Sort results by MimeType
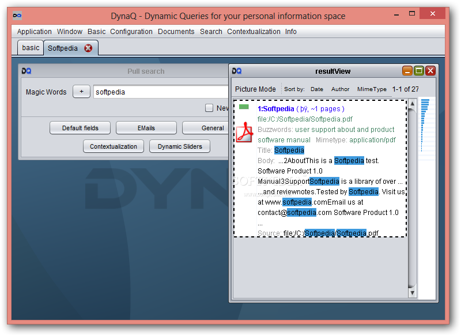Viewport: 461px width, 336px height. click(x=372, y=89)
